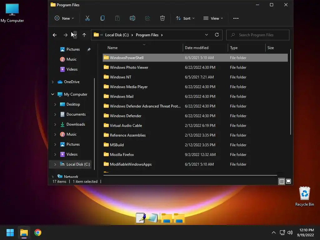Expand address bar history dropdown
320x240 pixels.
point(207,35)
